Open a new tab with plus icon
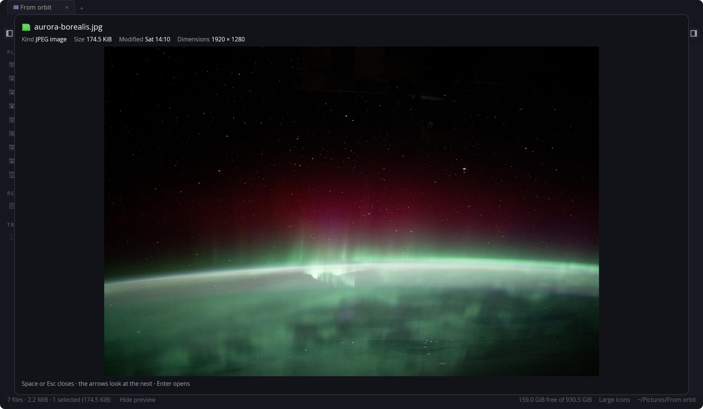 [x=82, y=8]
